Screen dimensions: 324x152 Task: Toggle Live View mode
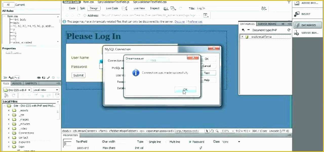pos(139,8)
